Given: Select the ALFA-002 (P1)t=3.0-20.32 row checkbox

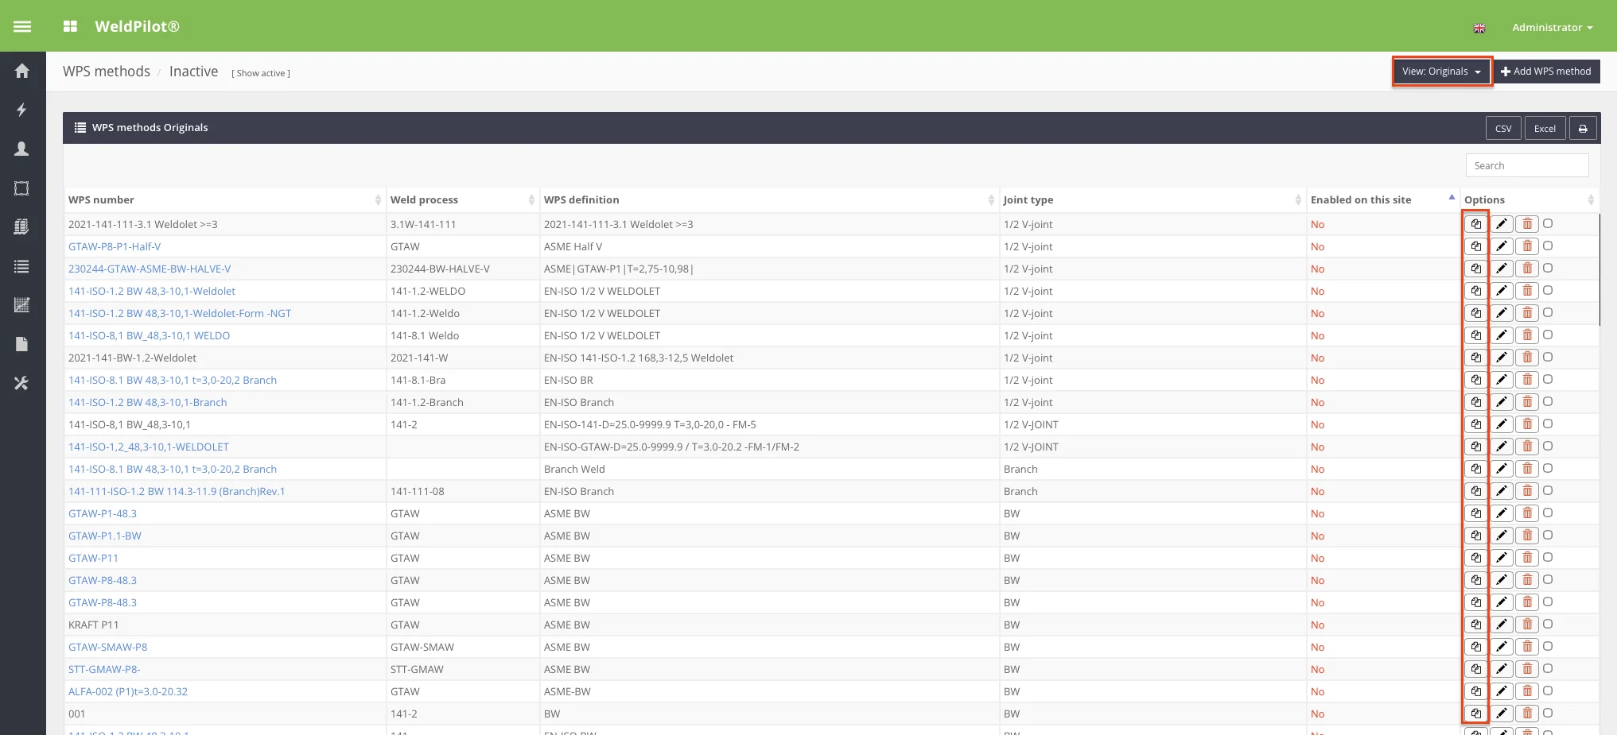Looking at the screenshot, I should [1548, 691].
